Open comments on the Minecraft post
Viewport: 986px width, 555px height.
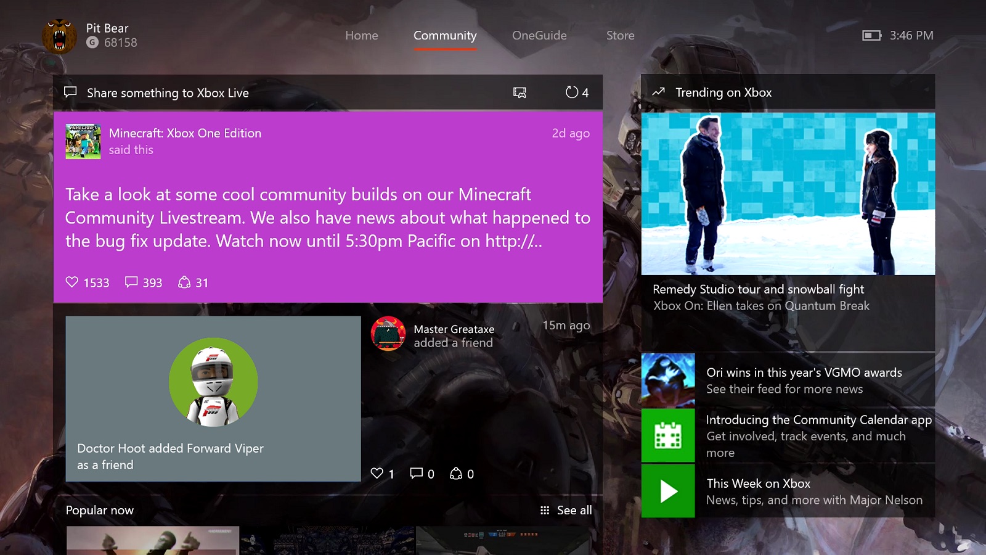(131, 282)
